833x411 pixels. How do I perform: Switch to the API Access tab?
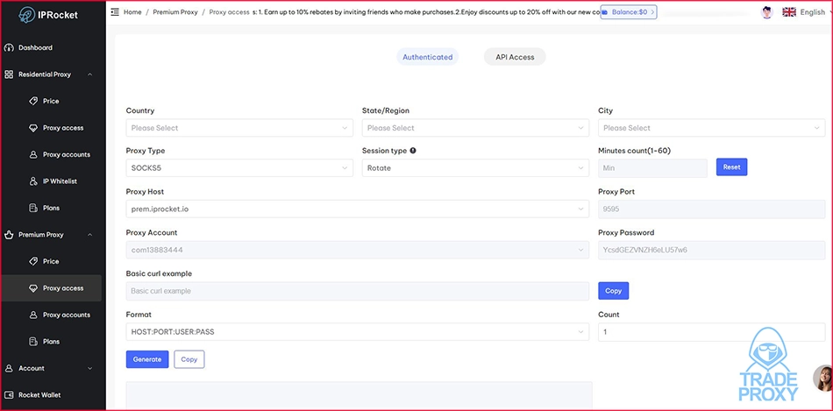point(515,57)
